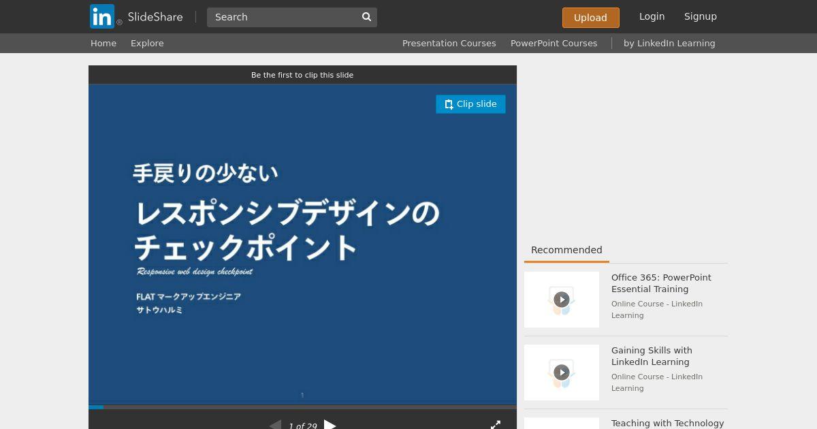Image resolution: width=817 pixels, height=429 pixels.
Task: Go to the next slide arrow
Action: tap(330, 425)
